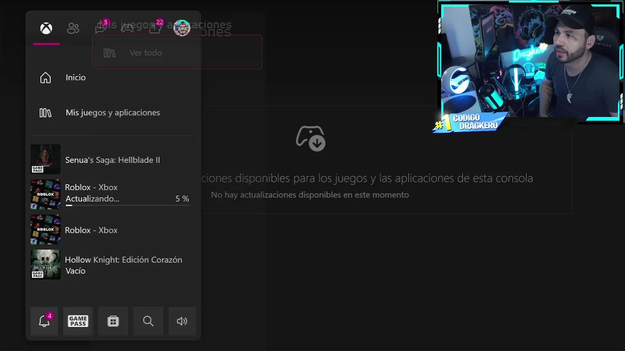Open the Game Pass button
The height and width of the screenshot is (351, 625).
(x=78, y=321)
